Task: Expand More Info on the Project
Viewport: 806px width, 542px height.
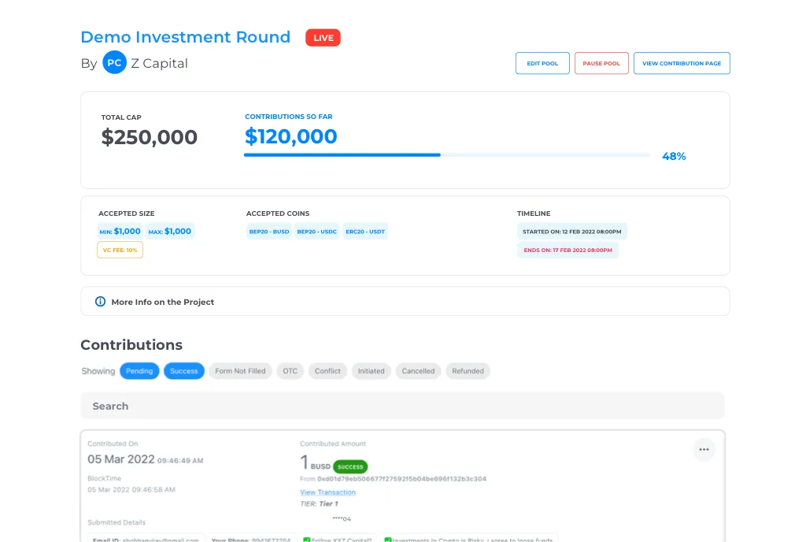Action: [162, 302]
